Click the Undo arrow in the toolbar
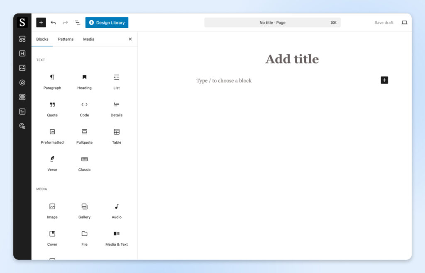Screen dimensions: 425x273 (x=53, y=22)
